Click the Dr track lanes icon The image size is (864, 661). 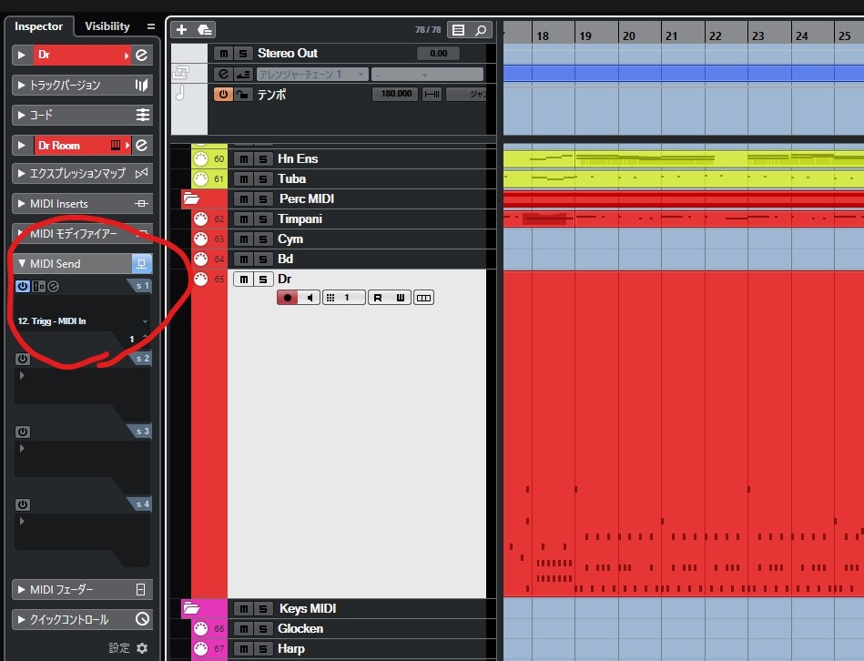click(x=423, y=298)
